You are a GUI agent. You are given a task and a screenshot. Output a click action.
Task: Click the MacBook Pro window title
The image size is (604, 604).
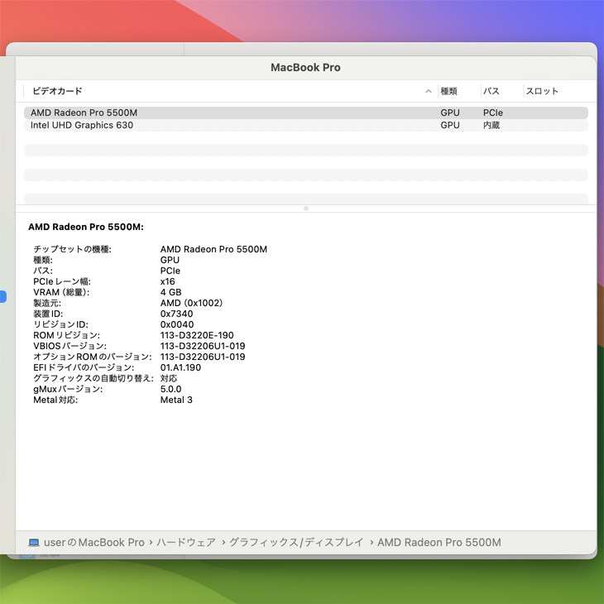(305, 67)
